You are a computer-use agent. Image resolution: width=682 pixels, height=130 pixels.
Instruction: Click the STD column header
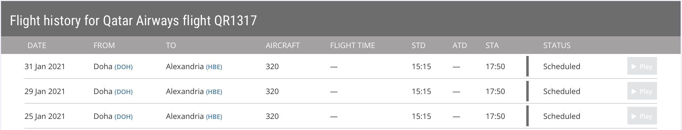pyautogui.click(x=419, y=45)
